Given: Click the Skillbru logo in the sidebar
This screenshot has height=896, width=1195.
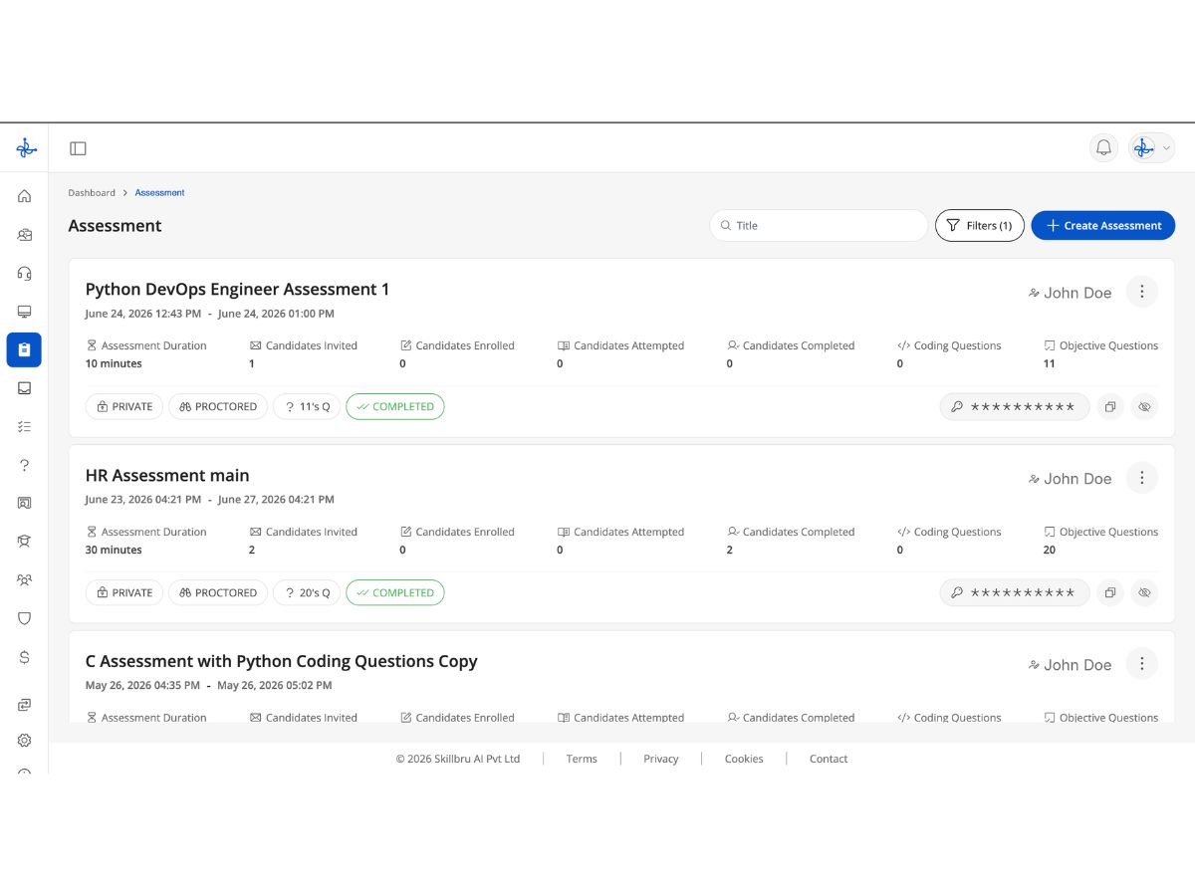Looking at the screenshot, I should 25,148.
